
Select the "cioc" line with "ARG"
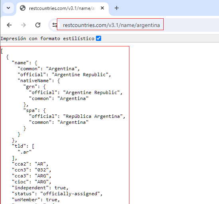tap(31, 182)
